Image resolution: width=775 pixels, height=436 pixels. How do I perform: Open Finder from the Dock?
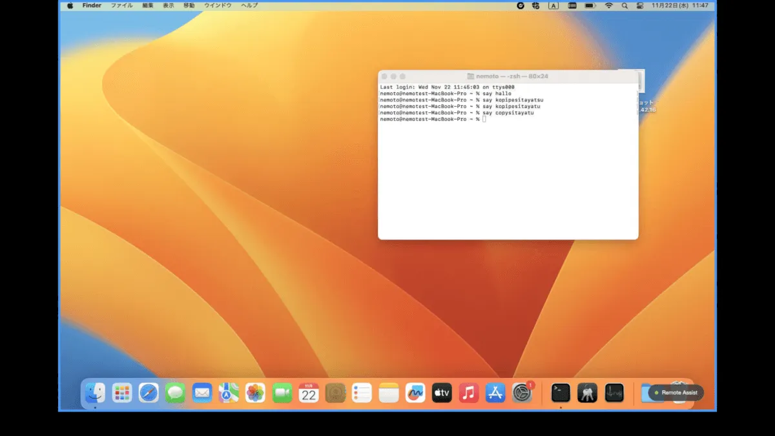tap(95, 392)
